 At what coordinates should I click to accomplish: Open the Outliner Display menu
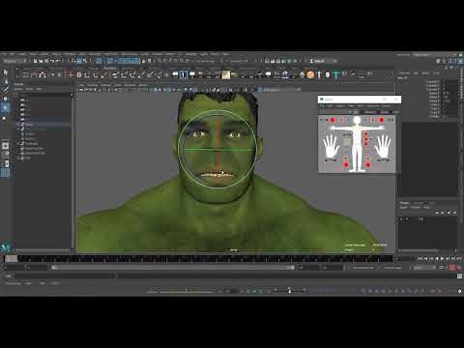tap(18, 89)
